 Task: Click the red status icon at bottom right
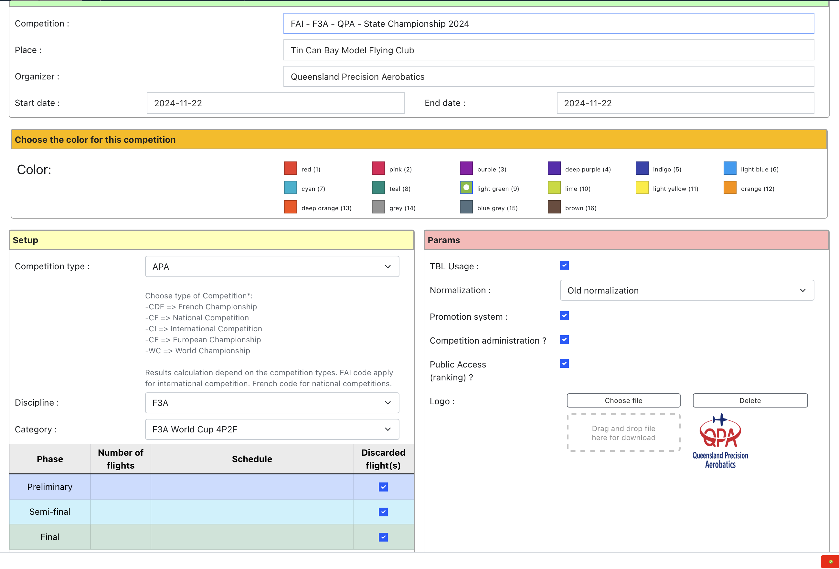(x=830, y=562)
